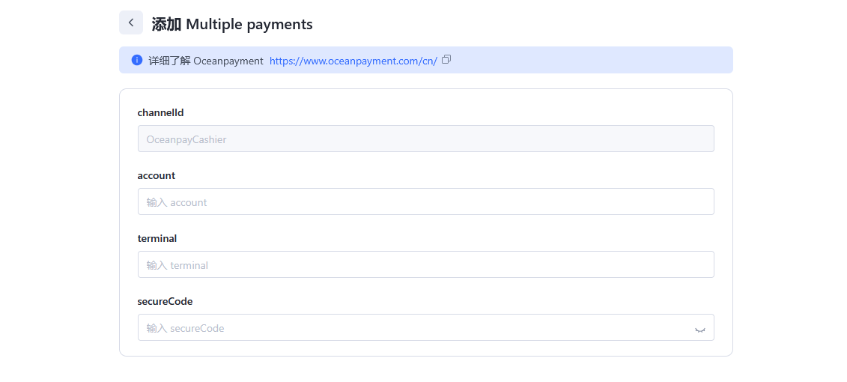Click the copy icon beside the Oceanpayment URL
Image resolution: width=847 pixels, height=382 pixels.
(446, 60)
